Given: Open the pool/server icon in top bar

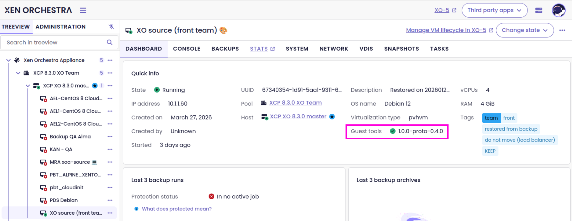Looking at the screenshot, I should pyautogui.click(x=539, y=10).
